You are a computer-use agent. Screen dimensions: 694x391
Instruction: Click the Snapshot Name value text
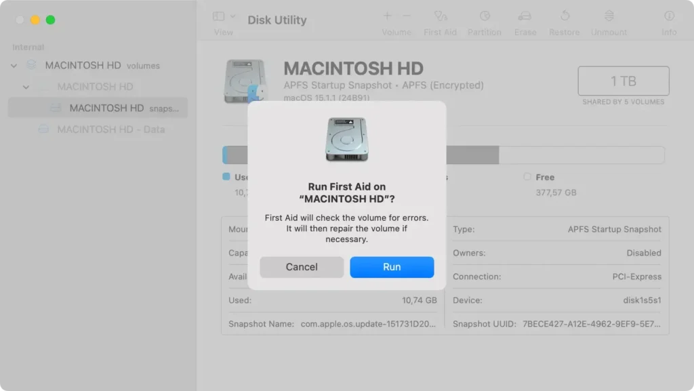(x=368, y=324)
